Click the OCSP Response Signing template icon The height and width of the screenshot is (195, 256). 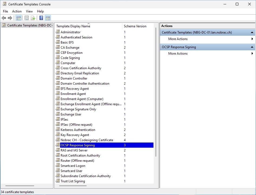(x=58, y=145)
